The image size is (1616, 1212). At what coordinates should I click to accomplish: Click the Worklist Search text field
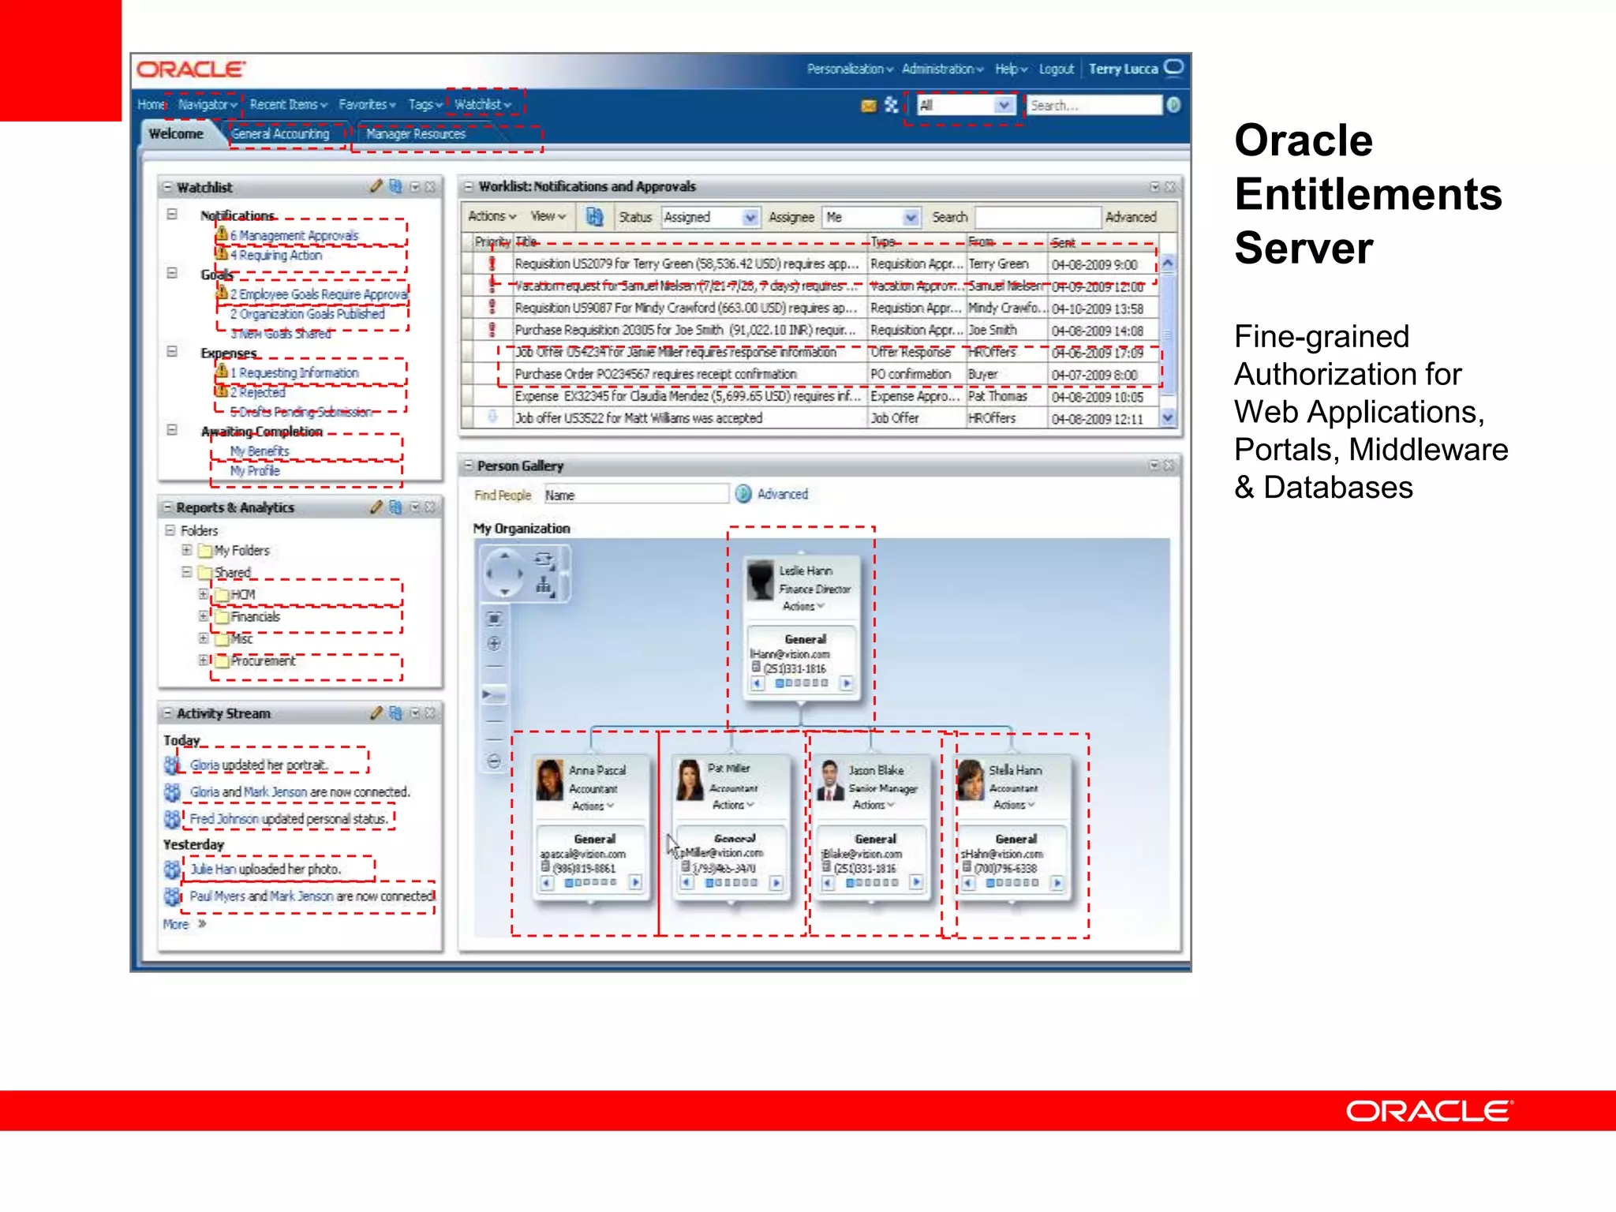click(x=1038, y=217)
